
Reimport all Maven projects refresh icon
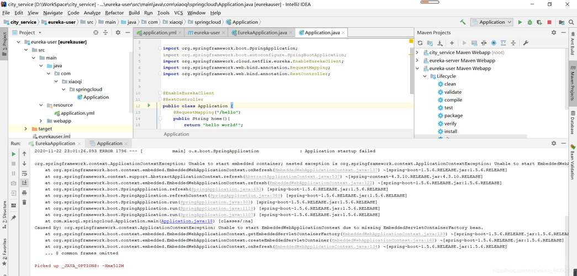(x=420, y=43)
